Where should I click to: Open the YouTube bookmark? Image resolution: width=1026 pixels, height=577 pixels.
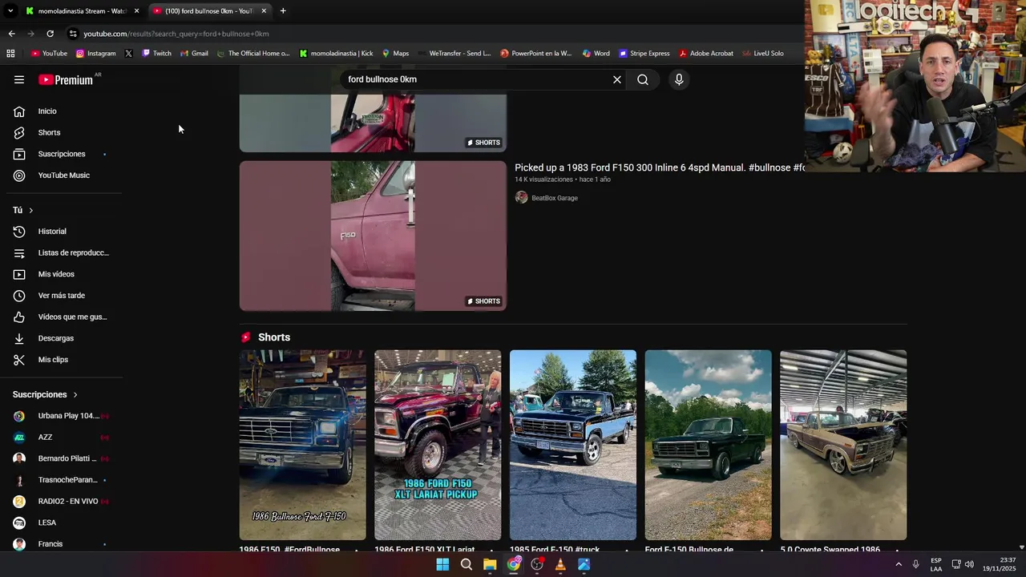(49, 54)
